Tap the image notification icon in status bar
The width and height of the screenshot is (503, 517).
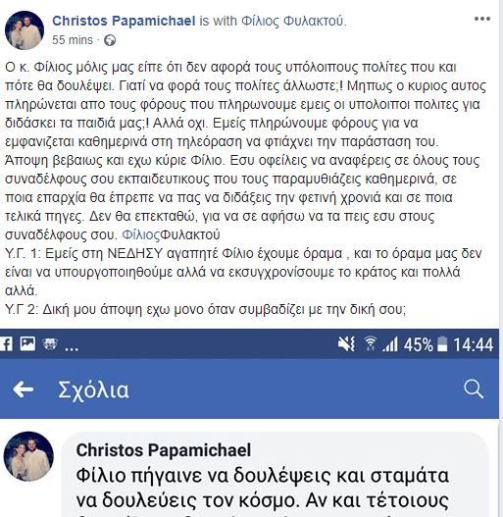(27, 343)
